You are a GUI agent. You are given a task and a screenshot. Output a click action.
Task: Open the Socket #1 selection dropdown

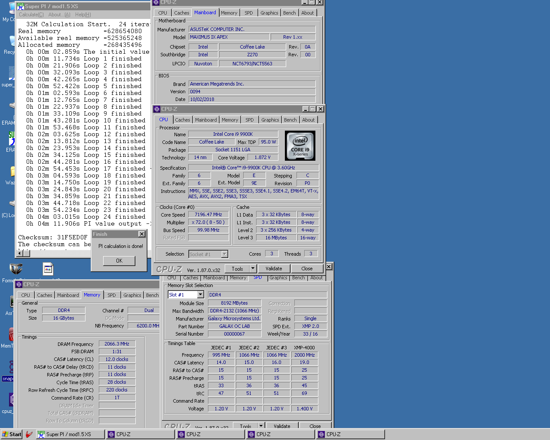coord(224,254)
